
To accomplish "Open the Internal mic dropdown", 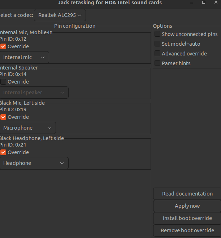I will [x=24, y=57].
